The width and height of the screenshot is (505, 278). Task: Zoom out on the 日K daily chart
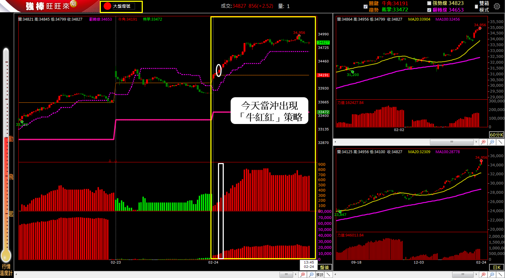point(491,275)
